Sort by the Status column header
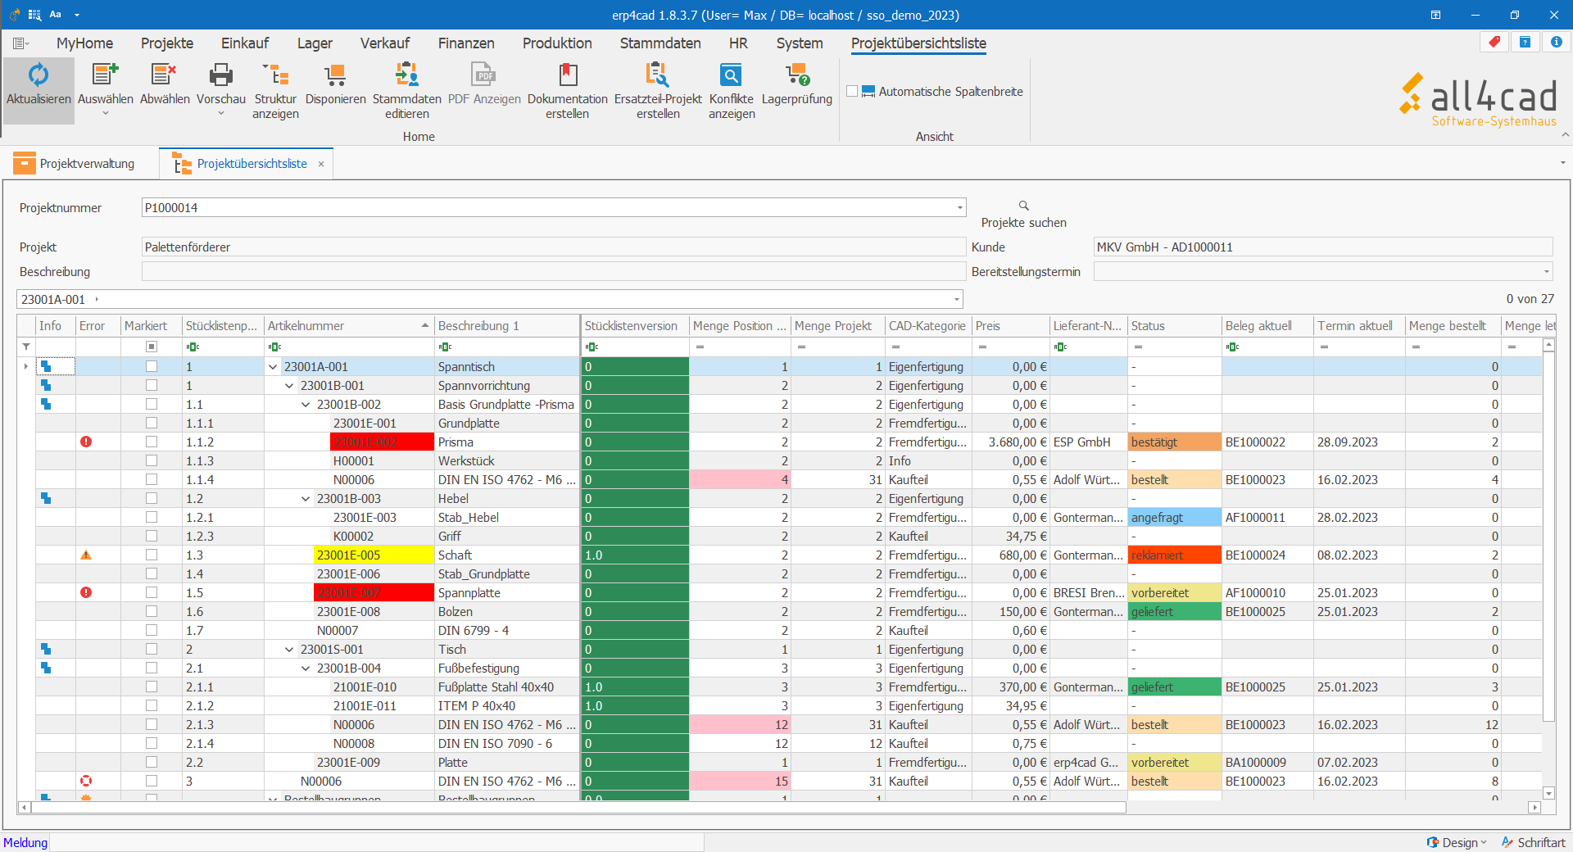The image size is (1573, 852). coord(1173,326)
